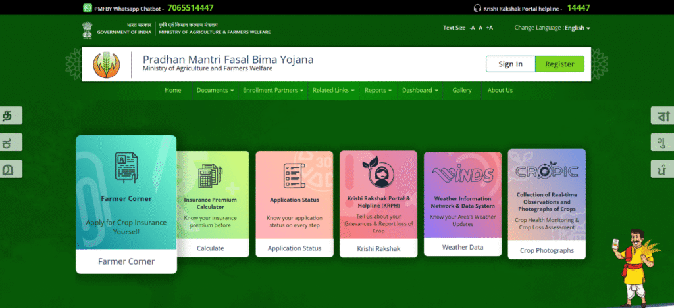
Task: Click the Application Status checklist icon
Action: tap(294, 176)
